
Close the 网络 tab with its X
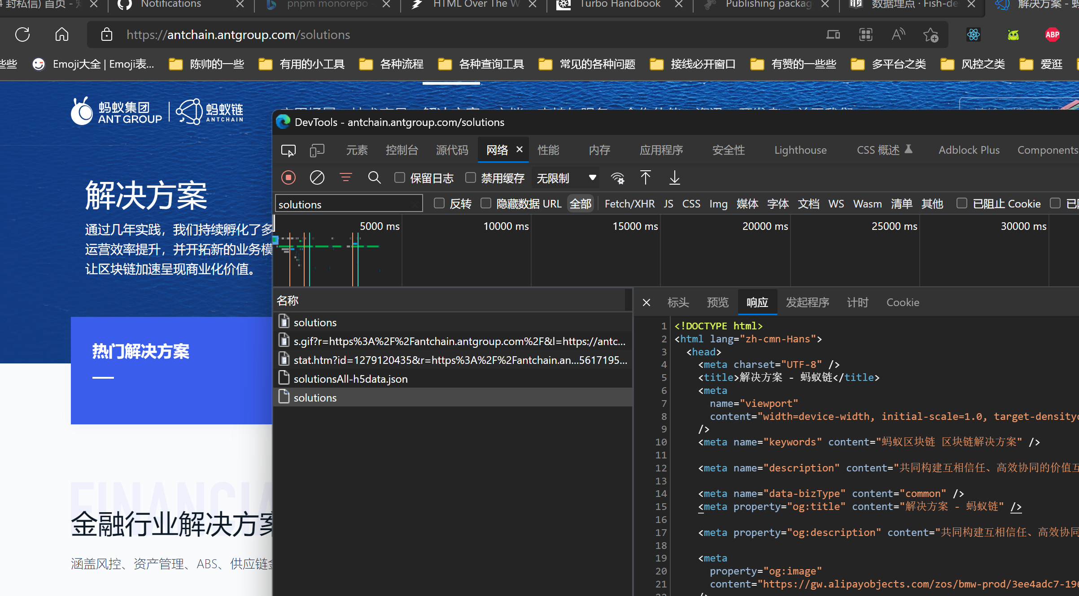[x=520, y=149]
